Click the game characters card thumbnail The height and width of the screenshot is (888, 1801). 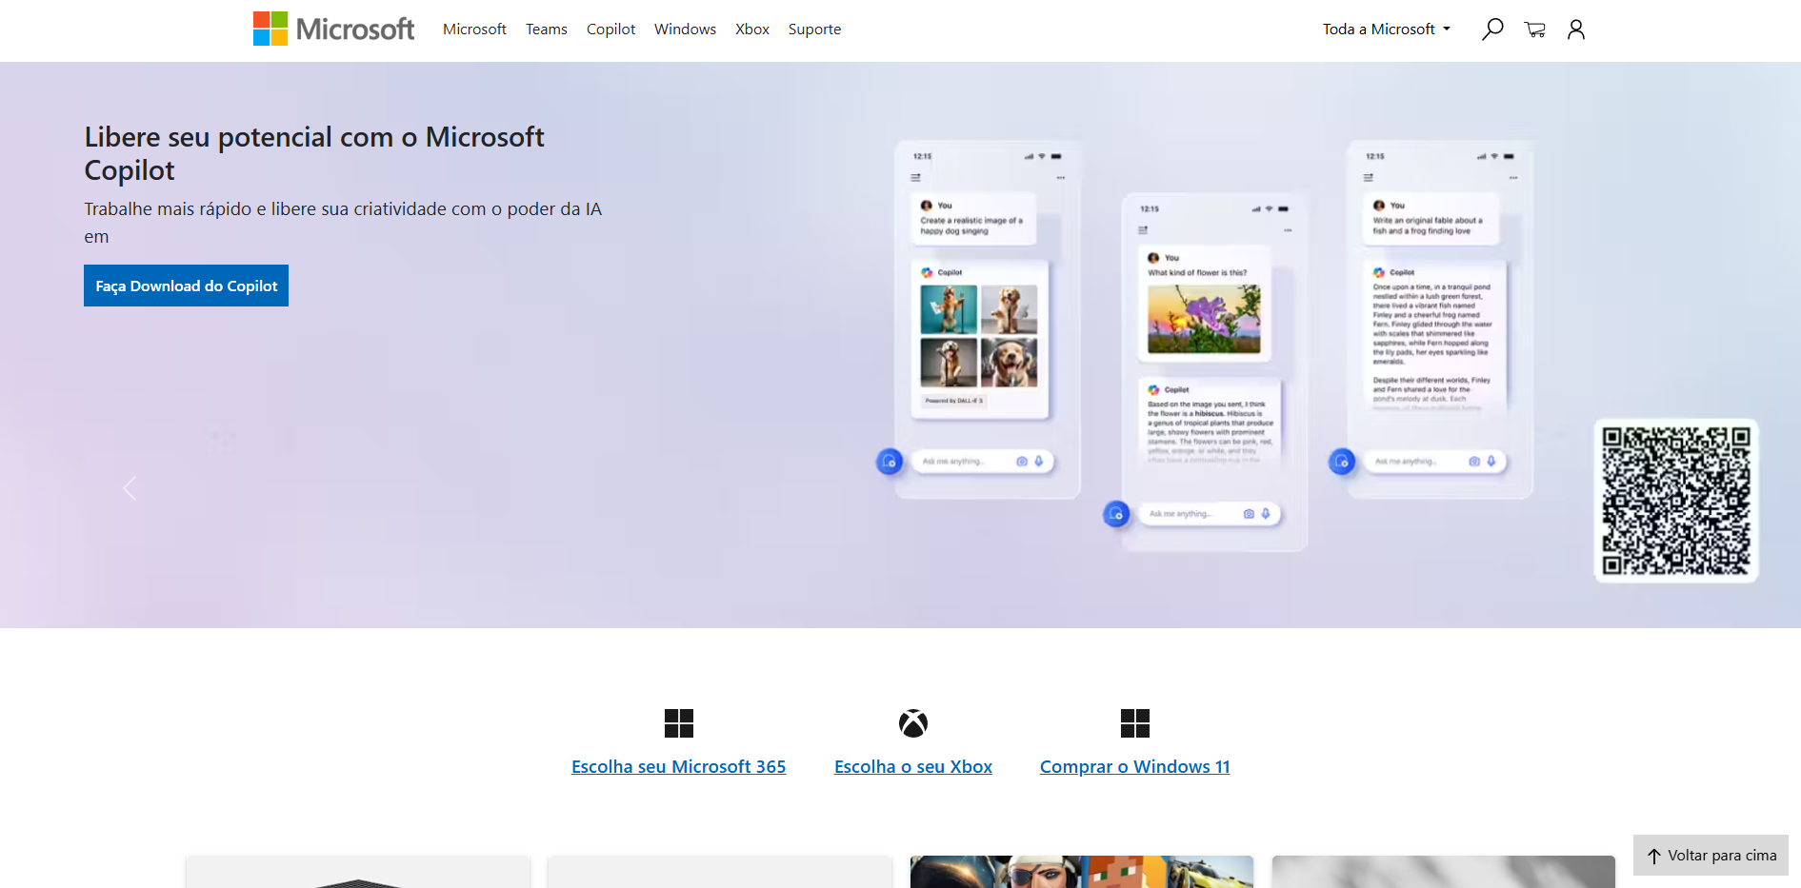(x=1081, y=872)
